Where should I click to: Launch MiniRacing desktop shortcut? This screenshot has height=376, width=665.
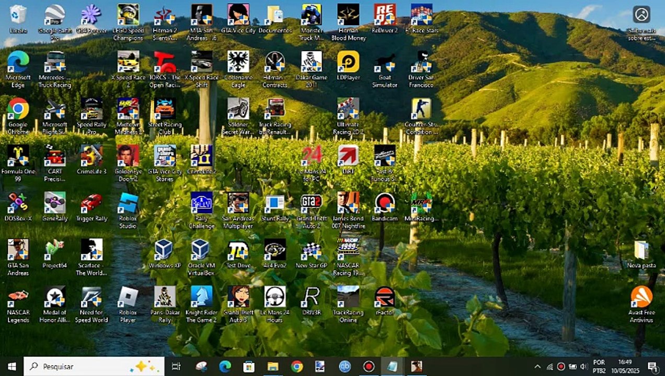click(x=421, y=207)
